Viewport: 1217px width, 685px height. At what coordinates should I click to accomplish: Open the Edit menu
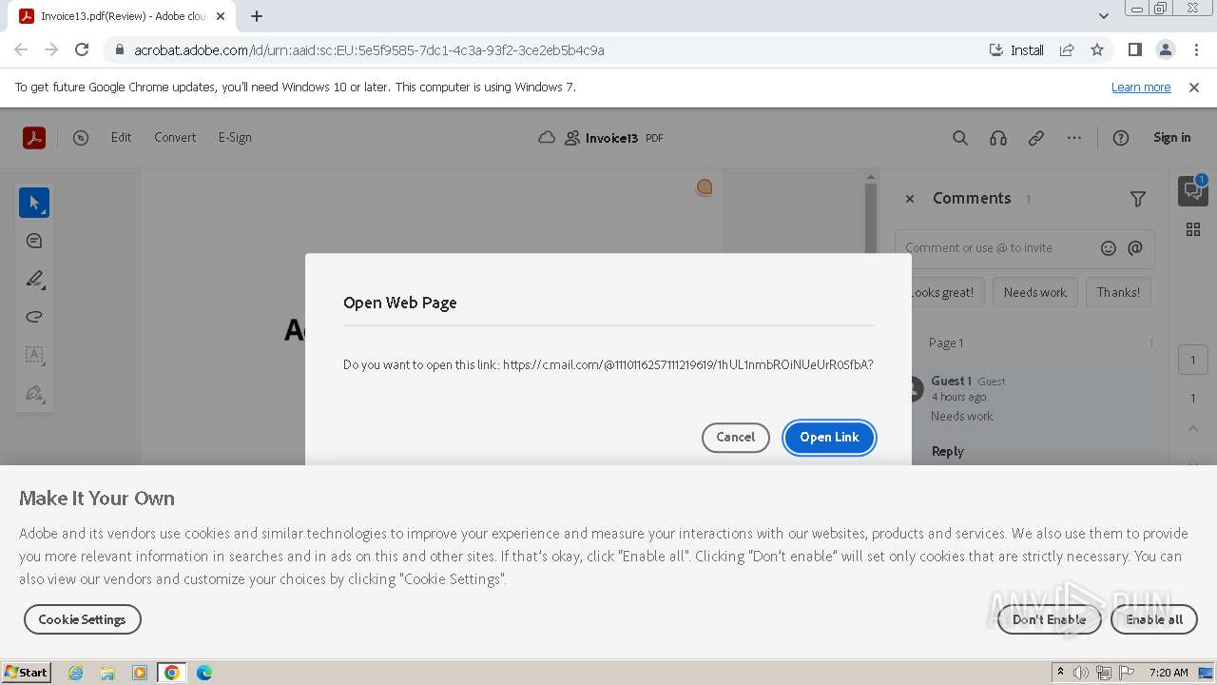(x=121, y=137)
